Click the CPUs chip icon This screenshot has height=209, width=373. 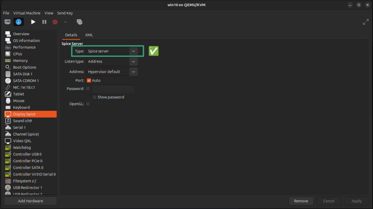(8, 54)
